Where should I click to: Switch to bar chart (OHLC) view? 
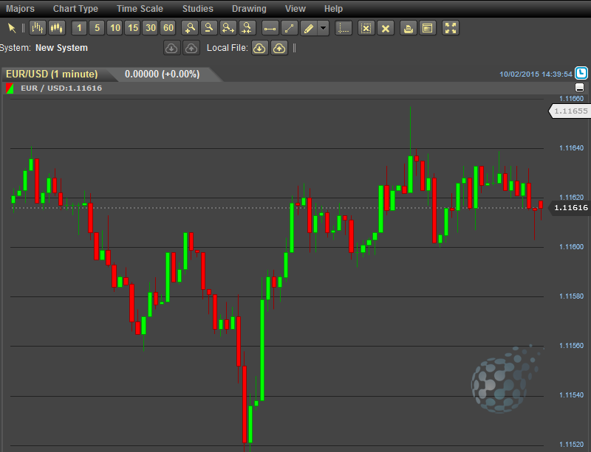point(38,28)
